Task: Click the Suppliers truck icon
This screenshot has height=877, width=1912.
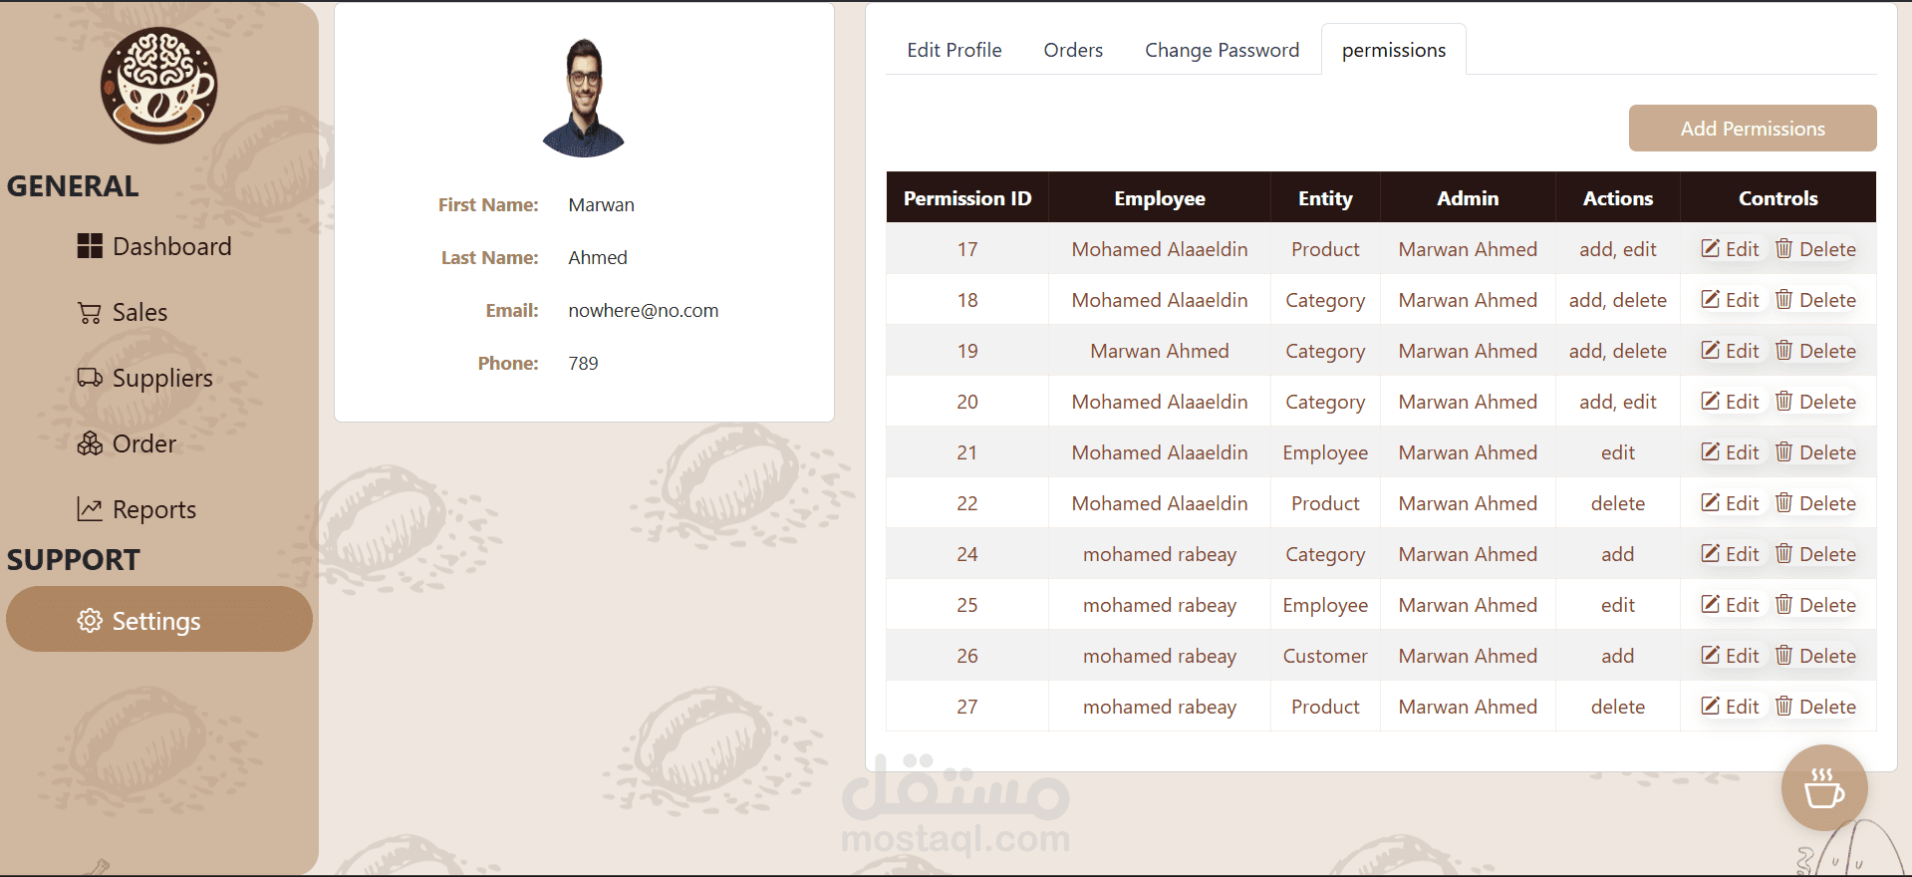Action: (90, 378)
